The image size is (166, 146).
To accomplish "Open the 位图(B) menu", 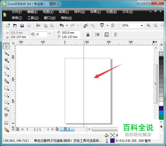I will click(x=111, y=12).
